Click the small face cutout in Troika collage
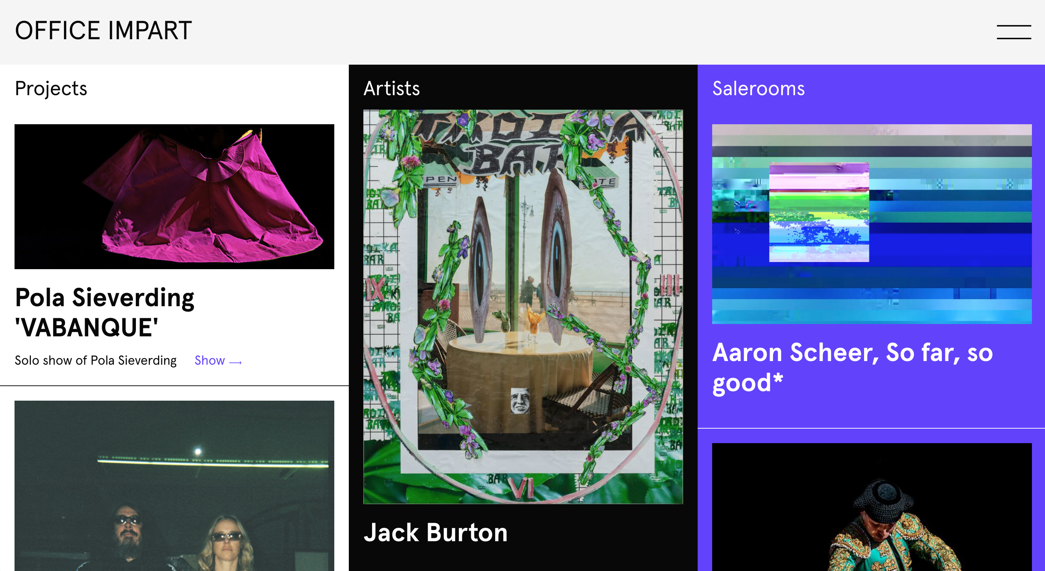The image size is (1045, 571). (520, 401)
